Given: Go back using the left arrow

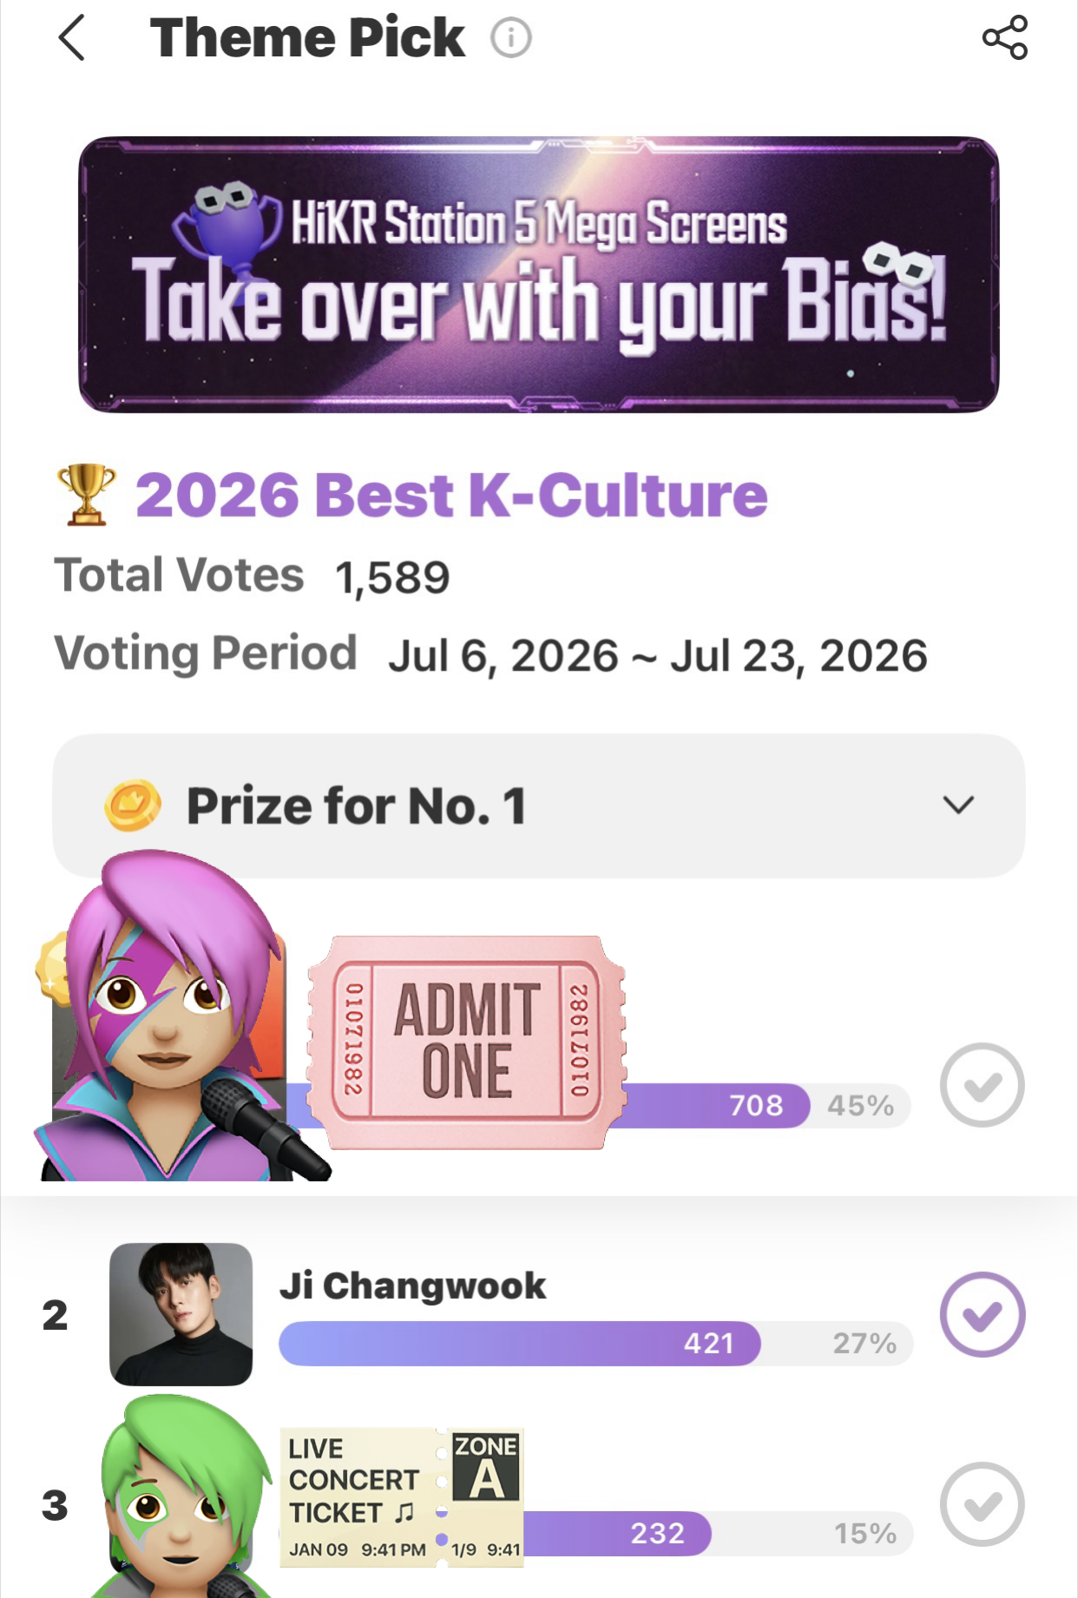Looking at the screenshot, I should (x=72, y=38).
